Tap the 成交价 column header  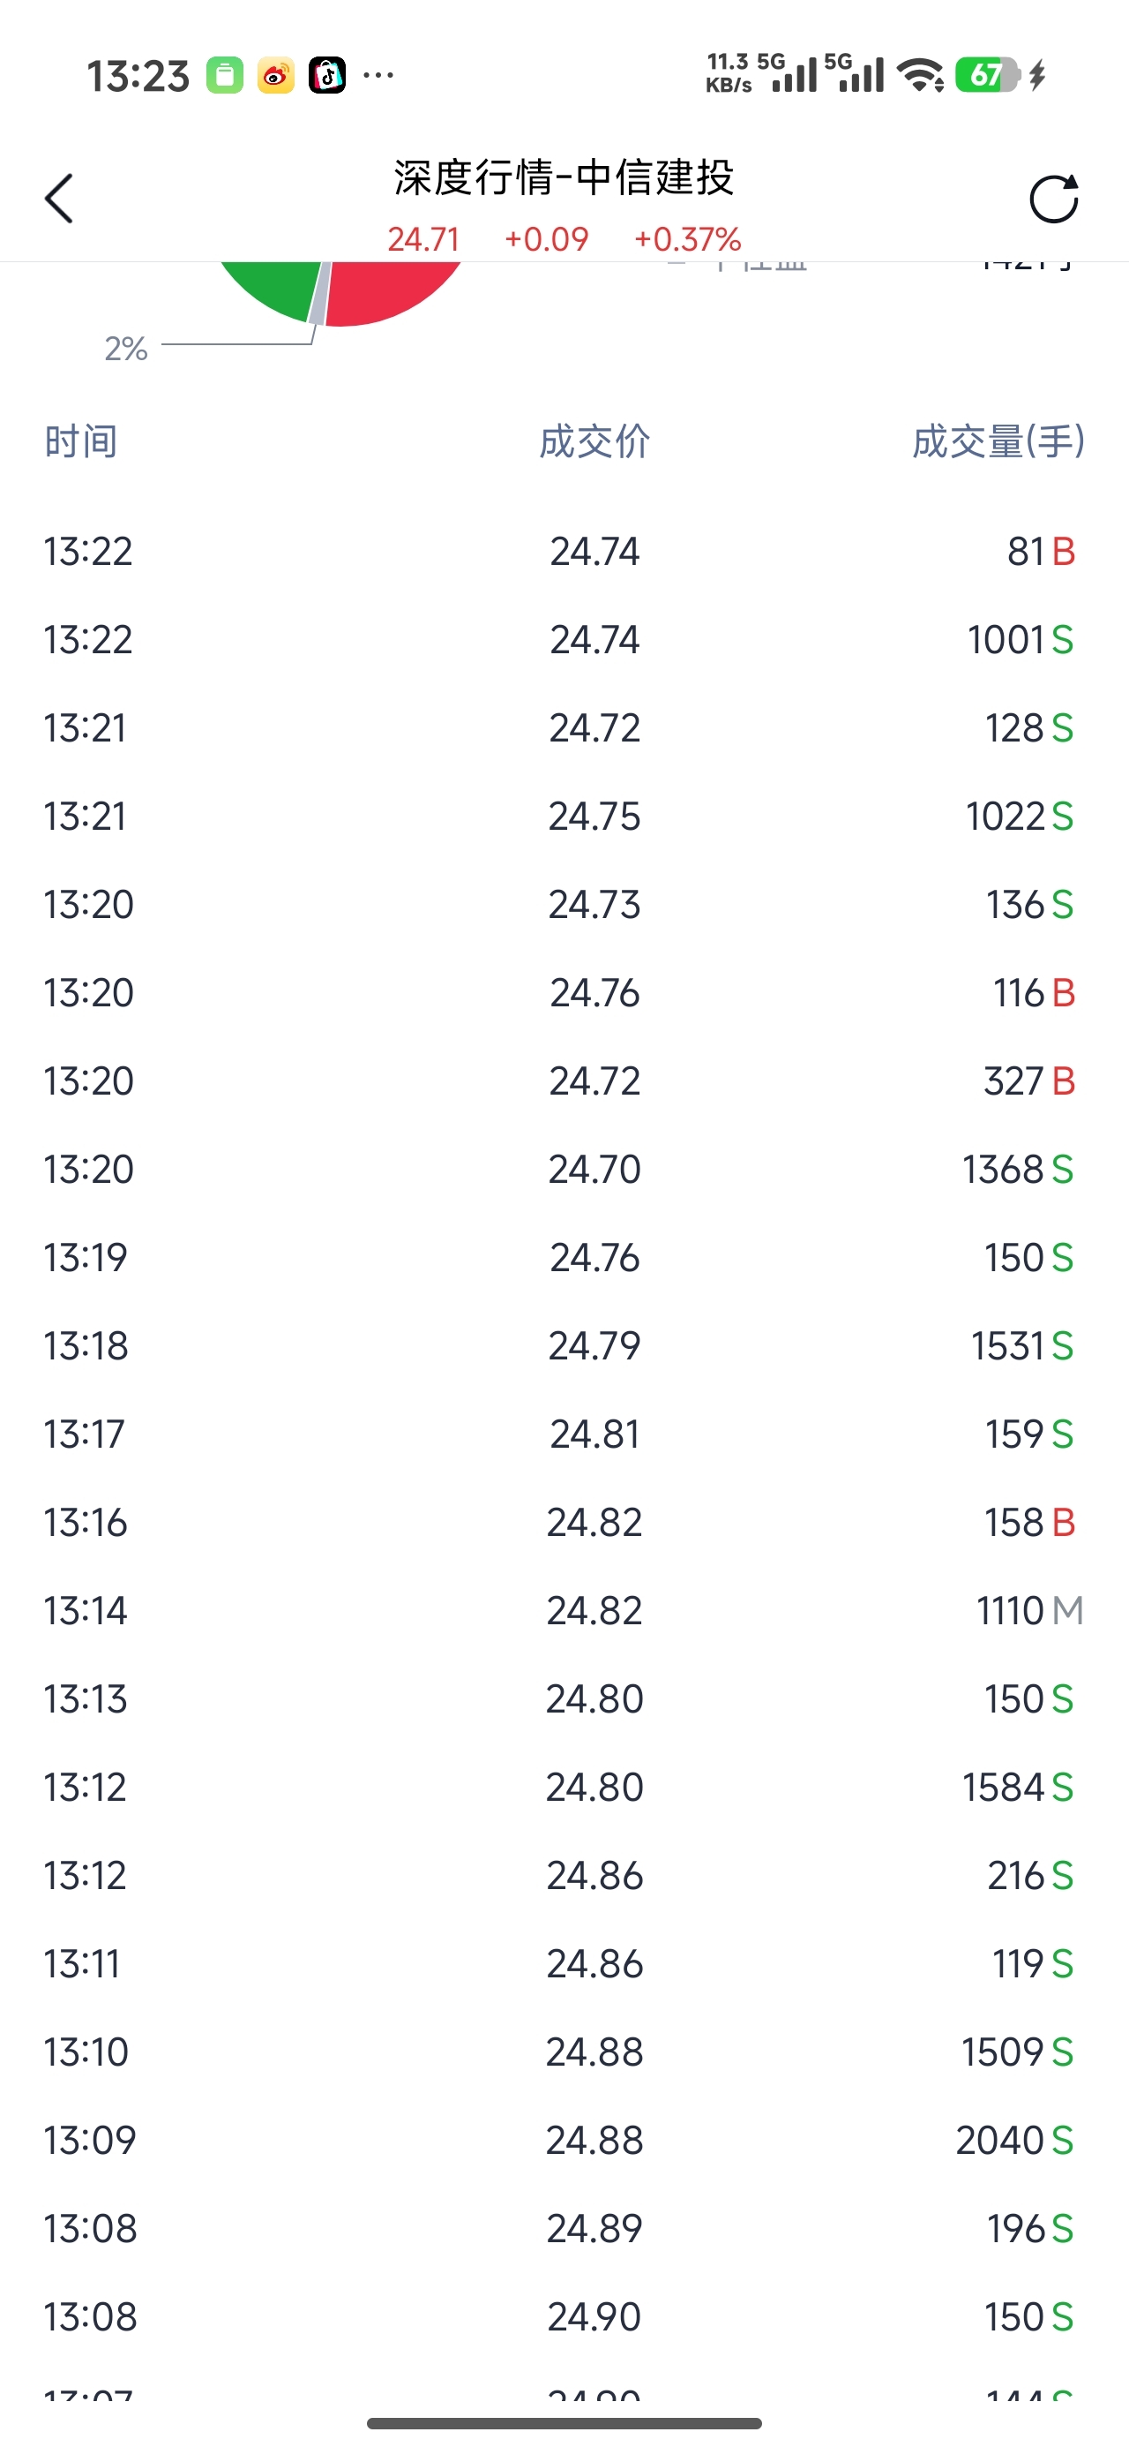(x=594, y=441)
